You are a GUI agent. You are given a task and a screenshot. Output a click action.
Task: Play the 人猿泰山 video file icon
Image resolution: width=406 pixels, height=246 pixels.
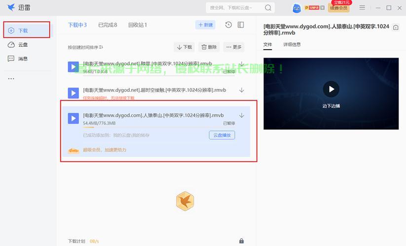tap(74, 118)
